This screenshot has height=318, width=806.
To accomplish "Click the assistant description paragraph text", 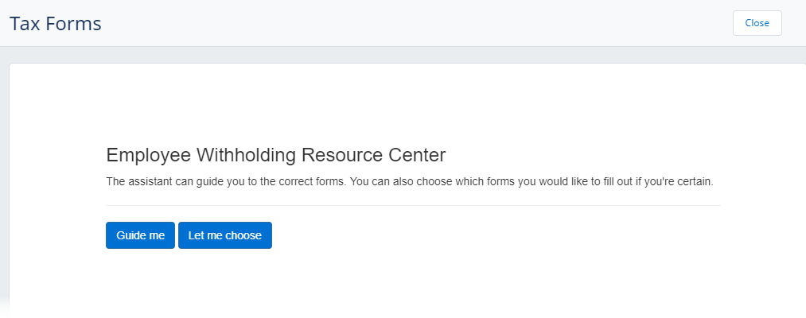I will tap(409, 181).
